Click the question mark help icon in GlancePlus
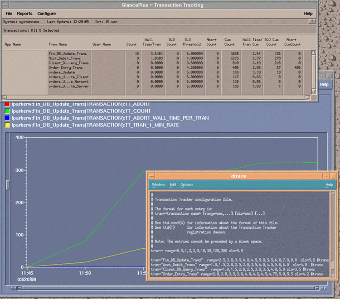This screenshot has width=340, height=299. [x=312, y=21]
